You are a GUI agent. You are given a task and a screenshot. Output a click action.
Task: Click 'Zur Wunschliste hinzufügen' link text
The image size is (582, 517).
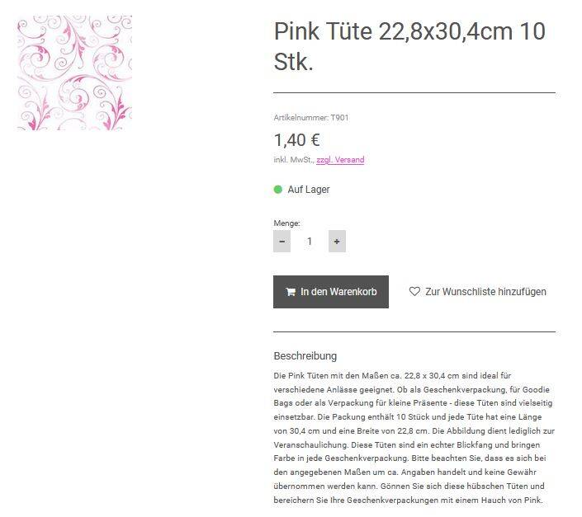(x=485, y=292)
